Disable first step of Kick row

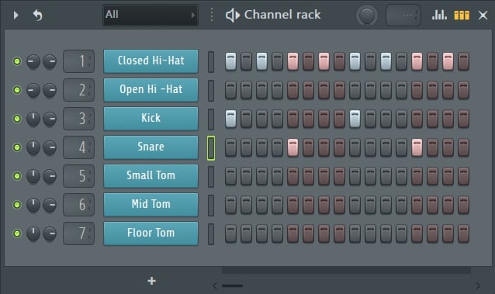click(x=230, y=119)
